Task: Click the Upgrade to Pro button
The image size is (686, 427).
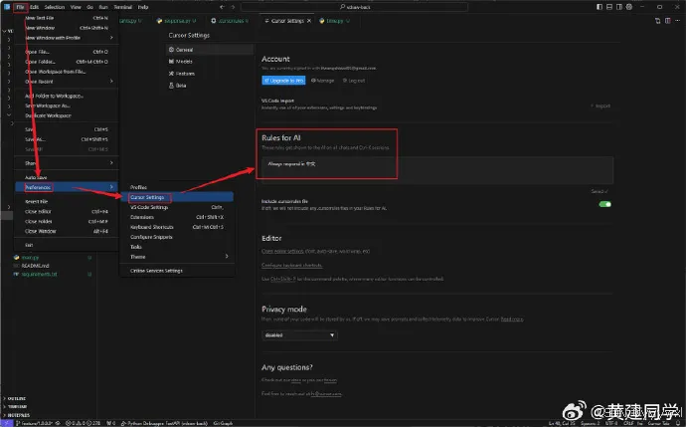Action: [x=285, y=80]
